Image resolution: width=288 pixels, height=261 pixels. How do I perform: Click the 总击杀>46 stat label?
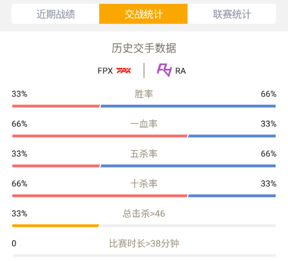pos(144,213)
